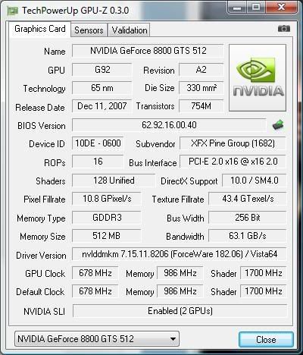Click the GDDR3 memory type field
Screen dimensions: 303x355
click(x=107, y=218)
